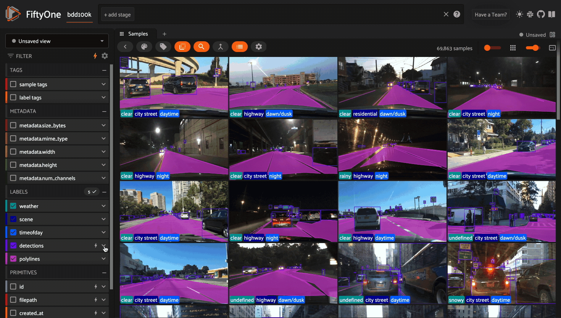Expand the sample tags filter
Viewport: 561px width, 318px height.
click(x=103, y=84)
